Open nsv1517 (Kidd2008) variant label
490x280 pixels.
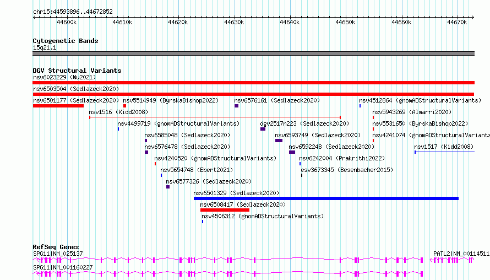pyautogui.click(x=444, y=147)
